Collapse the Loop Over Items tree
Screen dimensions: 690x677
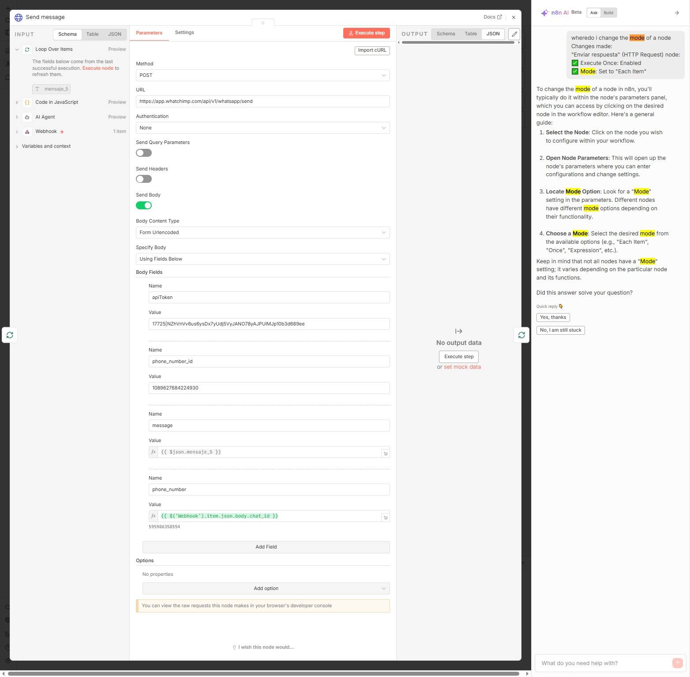click(x=17, y=49)
